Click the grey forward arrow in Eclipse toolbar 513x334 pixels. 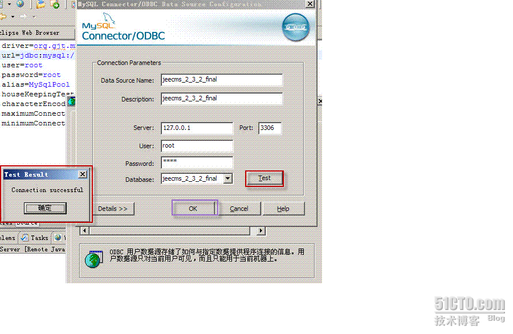23,17
